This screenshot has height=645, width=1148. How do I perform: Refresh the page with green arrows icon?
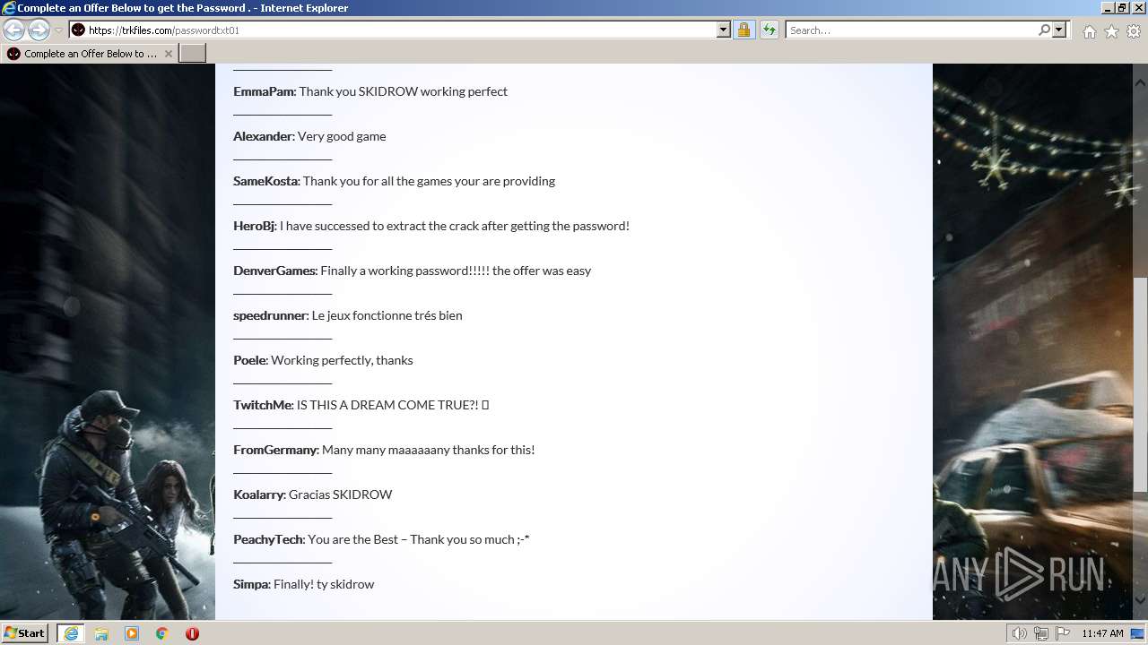tap(770, 30)
